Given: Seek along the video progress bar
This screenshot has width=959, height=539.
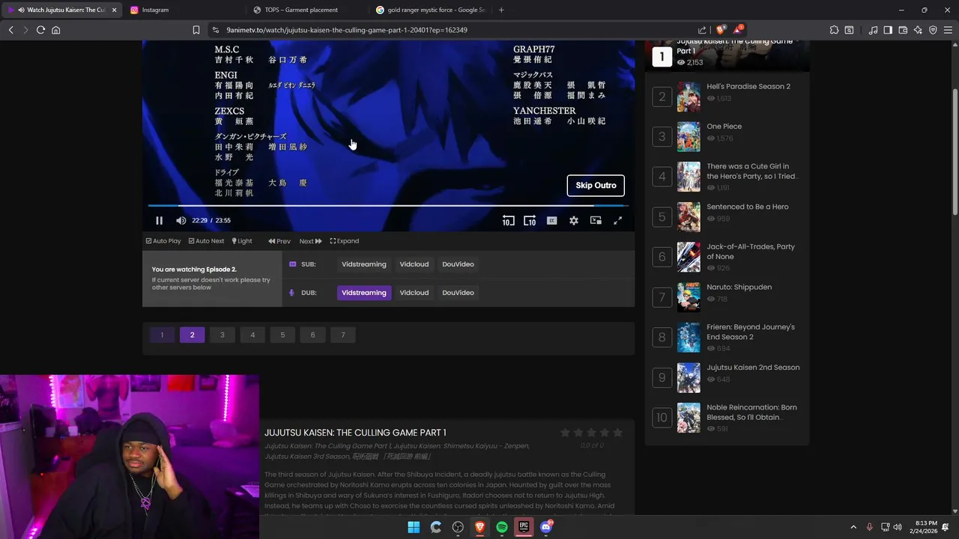Looking at the screenshot, I should coord(387,205).
